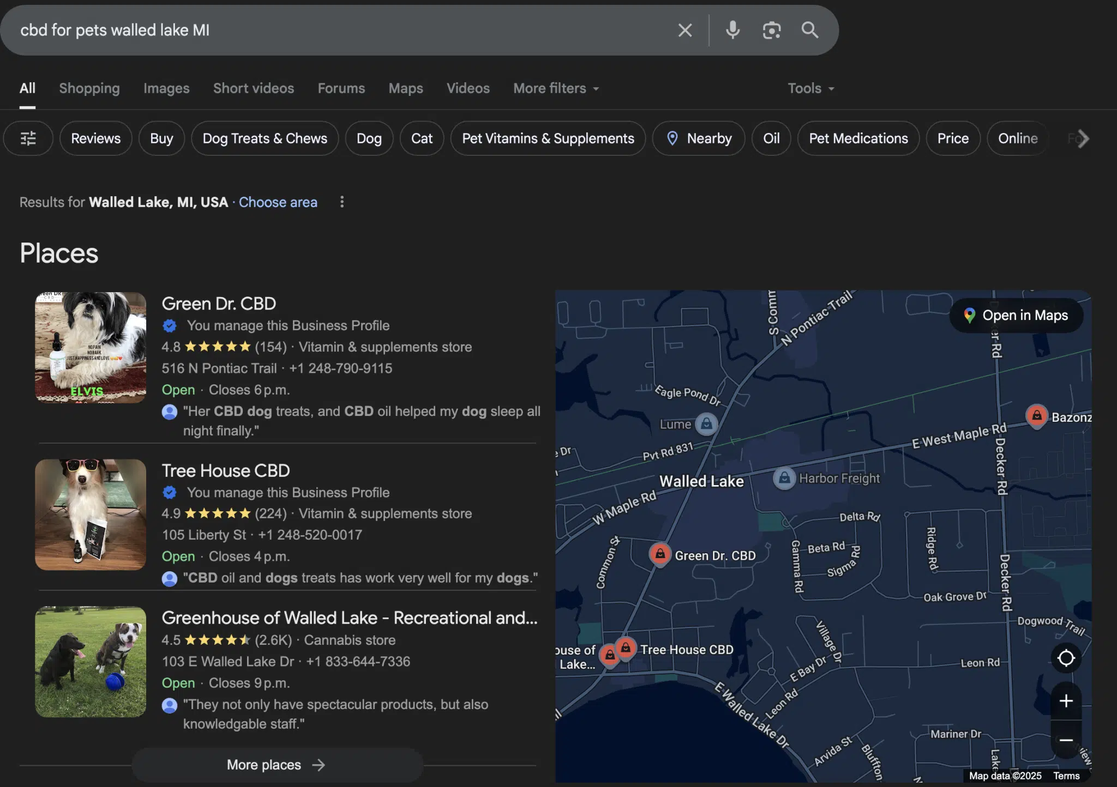Screen dimensions: 1117x787
Task: Toggle the Reviews filter chip
Action: click(x=96, y=138)
